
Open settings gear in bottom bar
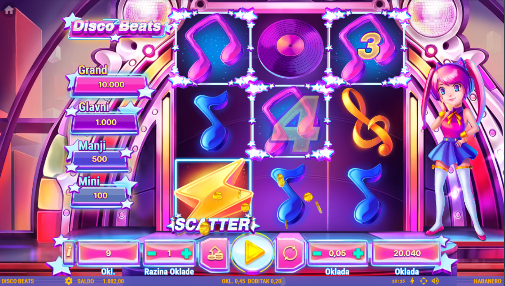[69, 281]
